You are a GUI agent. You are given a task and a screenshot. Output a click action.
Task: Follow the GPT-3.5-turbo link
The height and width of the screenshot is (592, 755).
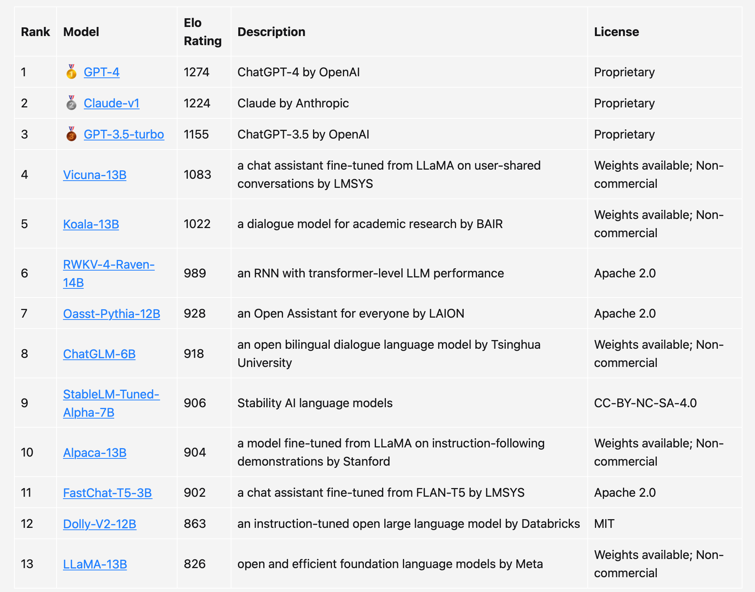124,134
